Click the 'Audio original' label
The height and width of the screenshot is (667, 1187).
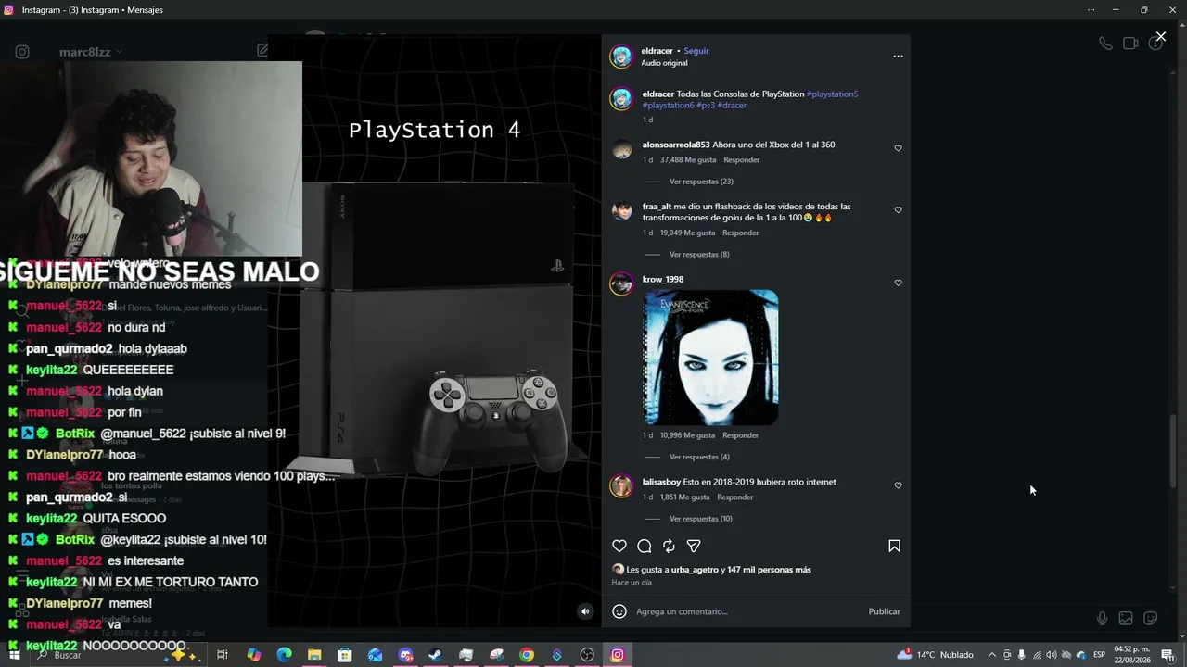pos(664,63)
